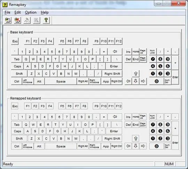Click the Cancel and exit toolbar icon
The image size is (188, 169).
coord(17,20)
